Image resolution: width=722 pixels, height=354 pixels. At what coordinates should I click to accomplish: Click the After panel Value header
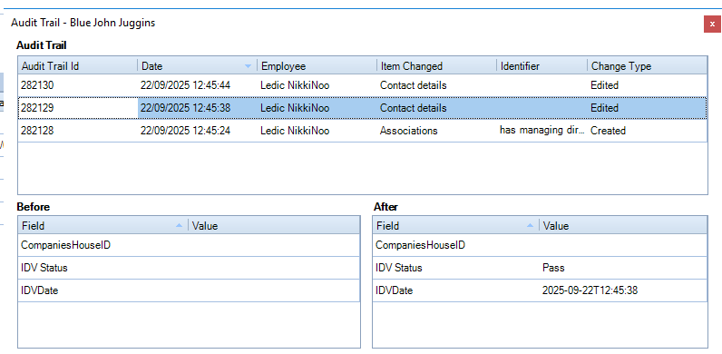(623, 225)
